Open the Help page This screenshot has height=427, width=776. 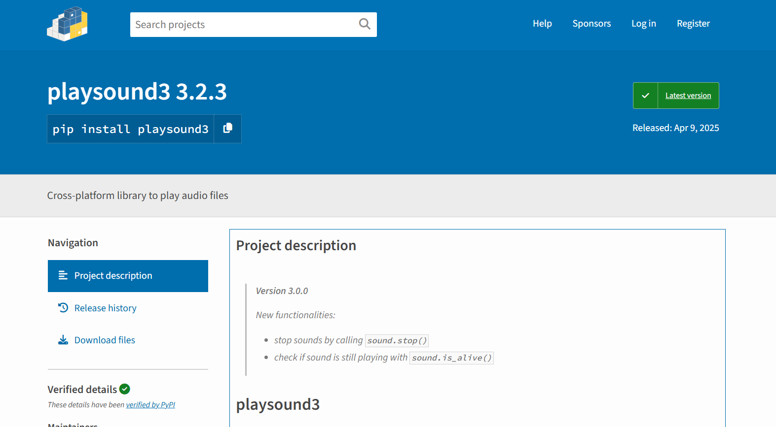(542, 24)
